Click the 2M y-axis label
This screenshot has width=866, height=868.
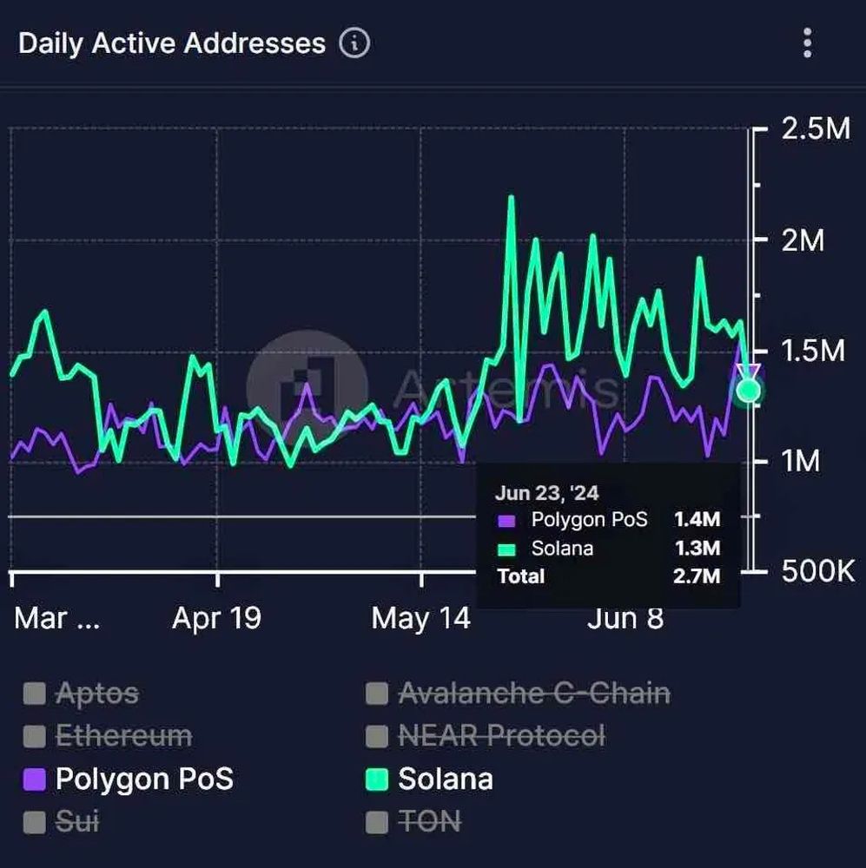[x=803, y=240]
